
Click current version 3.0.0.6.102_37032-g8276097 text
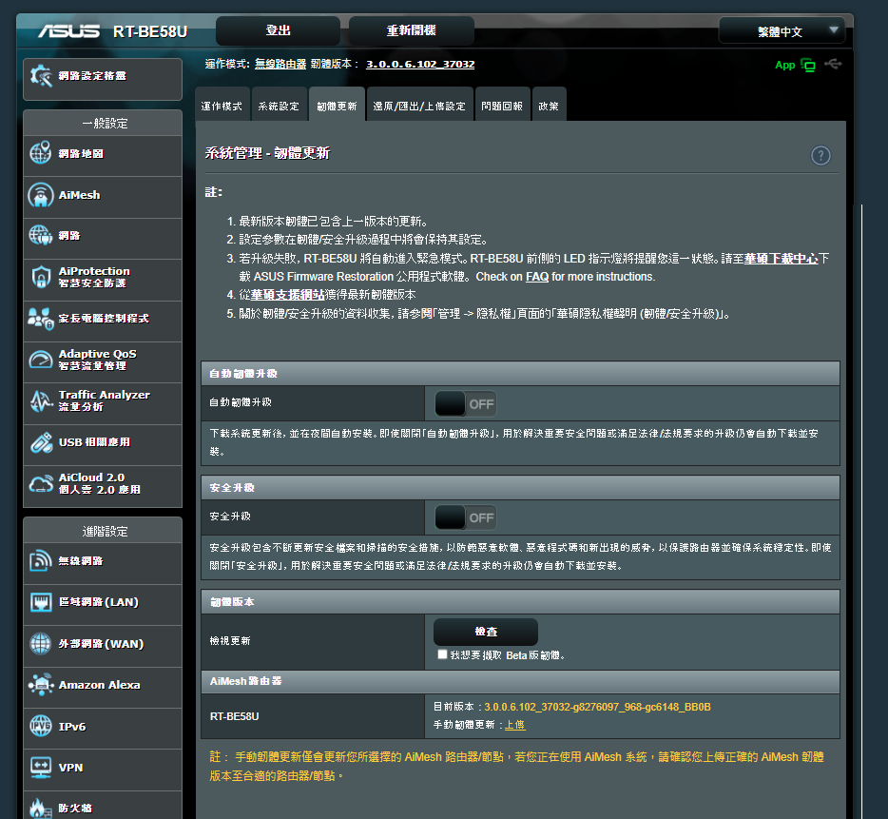pyautogui.click(x=597, y=707)
